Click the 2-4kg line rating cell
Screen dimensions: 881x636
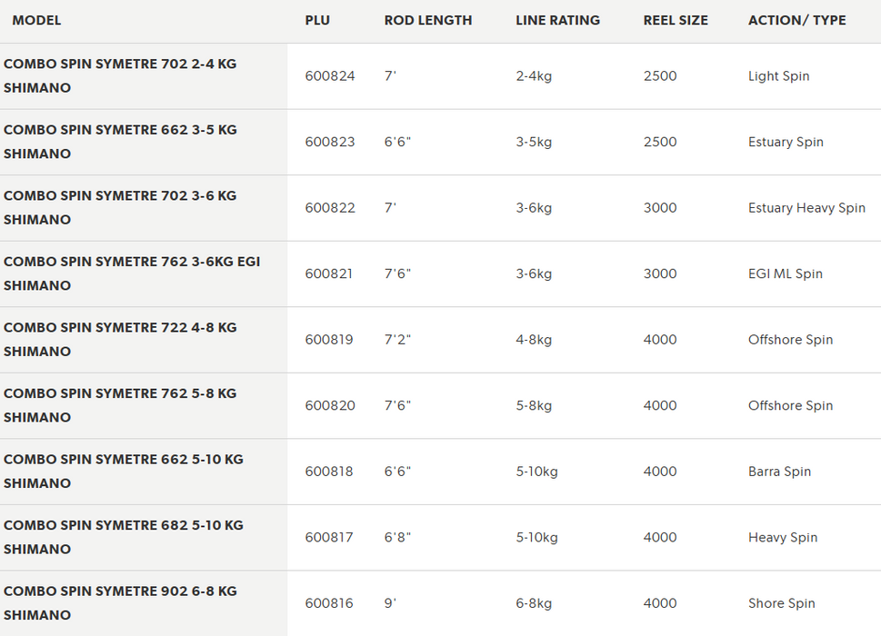(x=534, y=76)
